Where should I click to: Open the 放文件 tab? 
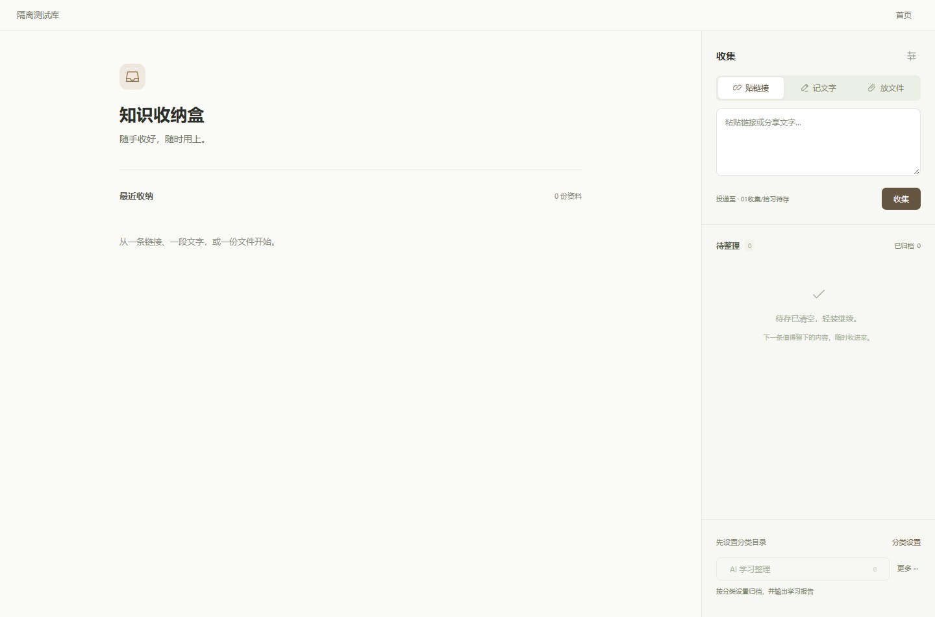point(886,88)
